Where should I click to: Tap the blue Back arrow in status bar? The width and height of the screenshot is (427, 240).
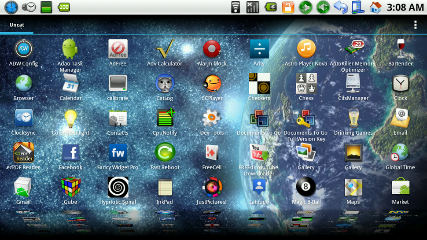(341, 7)
